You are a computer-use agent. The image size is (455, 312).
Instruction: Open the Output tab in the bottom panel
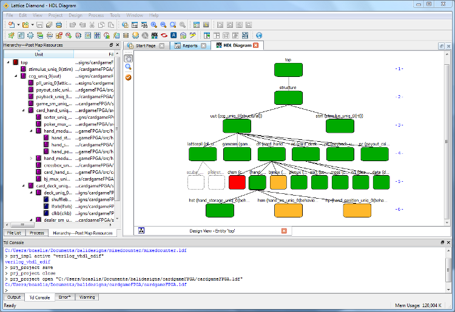[13, 297]
